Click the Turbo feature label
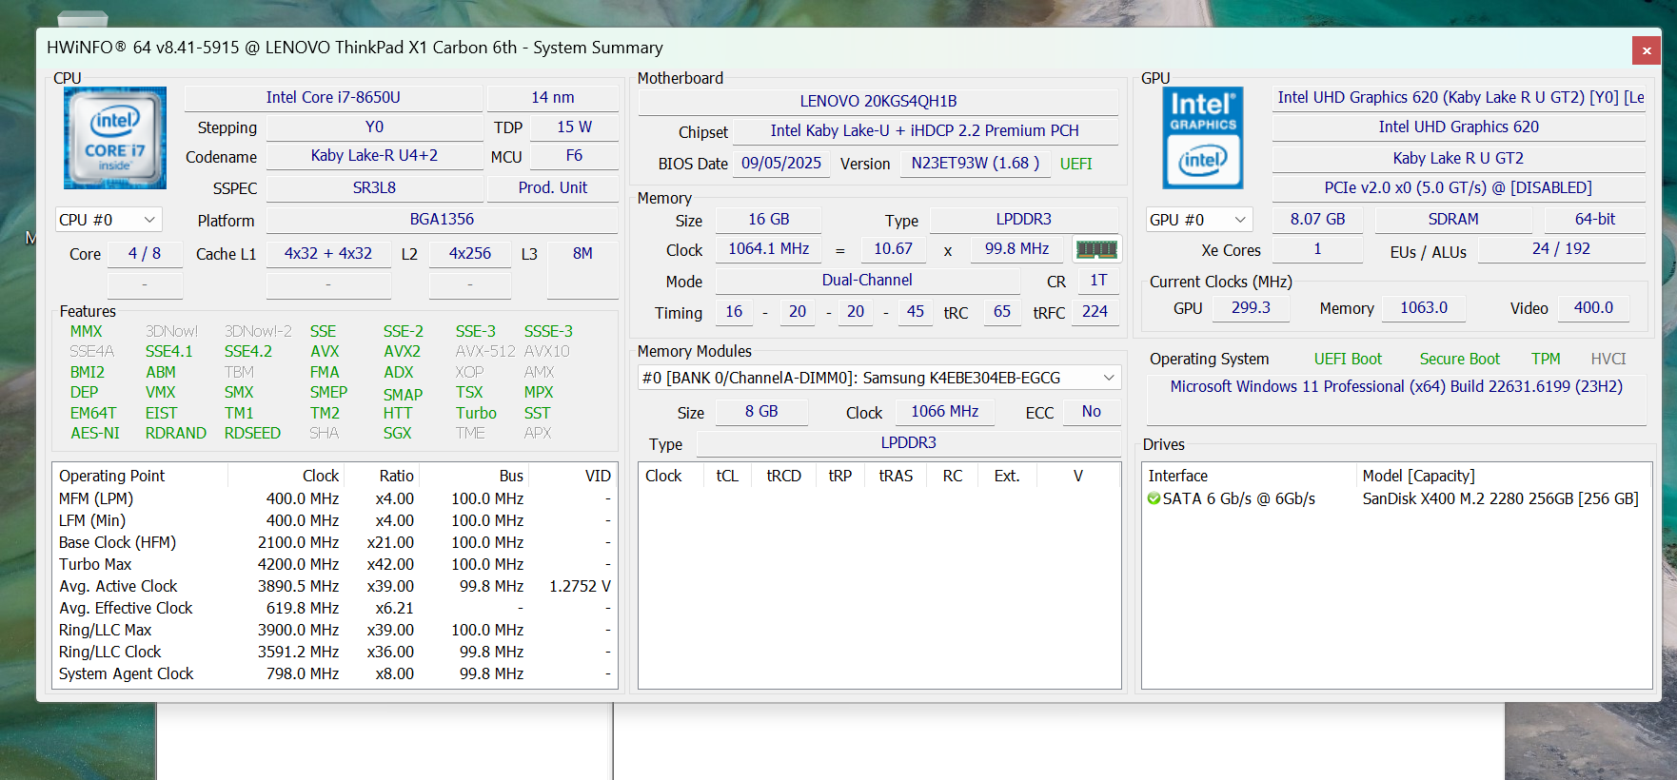The width and height of the screenshot is (1677, 780). [476, 413]
